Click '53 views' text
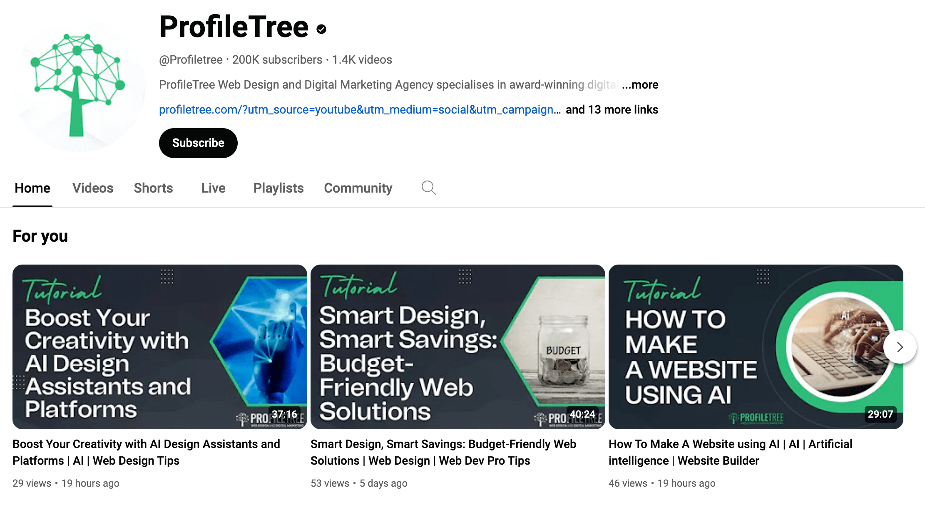 pyautogui.click(x=330, y=483)
